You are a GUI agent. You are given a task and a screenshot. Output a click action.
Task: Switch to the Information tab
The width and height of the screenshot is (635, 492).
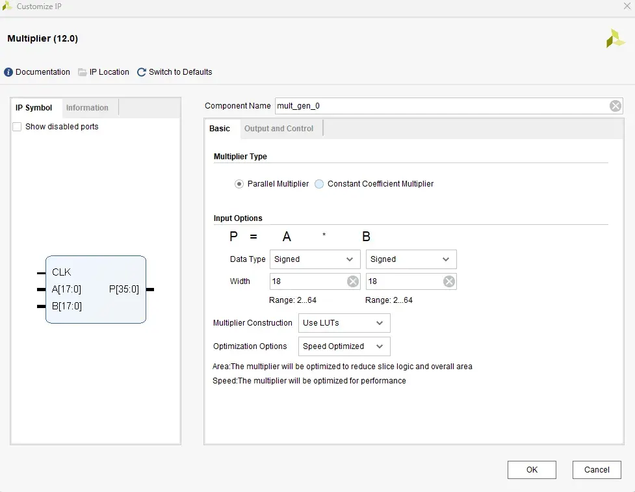[87, 108]
